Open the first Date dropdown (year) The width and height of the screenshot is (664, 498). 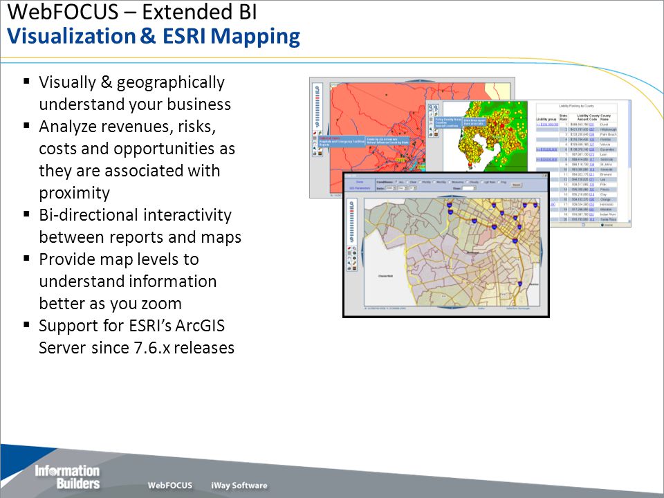pyautogui.click(x=391, y=188)
